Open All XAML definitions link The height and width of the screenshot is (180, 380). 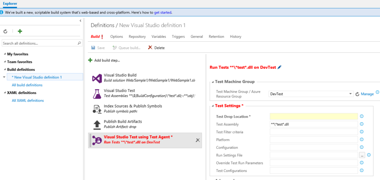coord(28,100)
